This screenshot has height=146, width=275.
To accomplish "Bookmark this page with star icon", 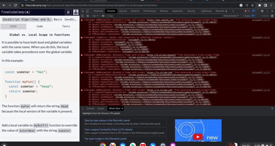I will pos(252,5).
